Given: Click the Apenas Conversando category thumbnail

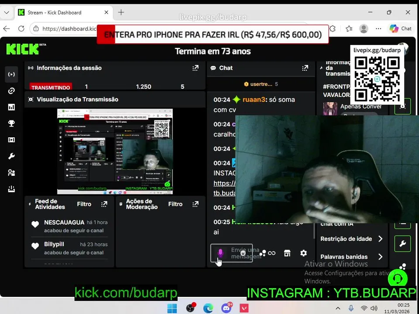Looking at the screenshot, I should click(x=330, y=109).
